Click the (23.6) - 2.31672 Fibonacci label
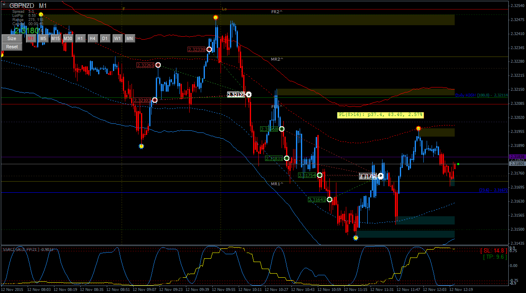This screenshot has height=293, width=526. pos(493,190)
